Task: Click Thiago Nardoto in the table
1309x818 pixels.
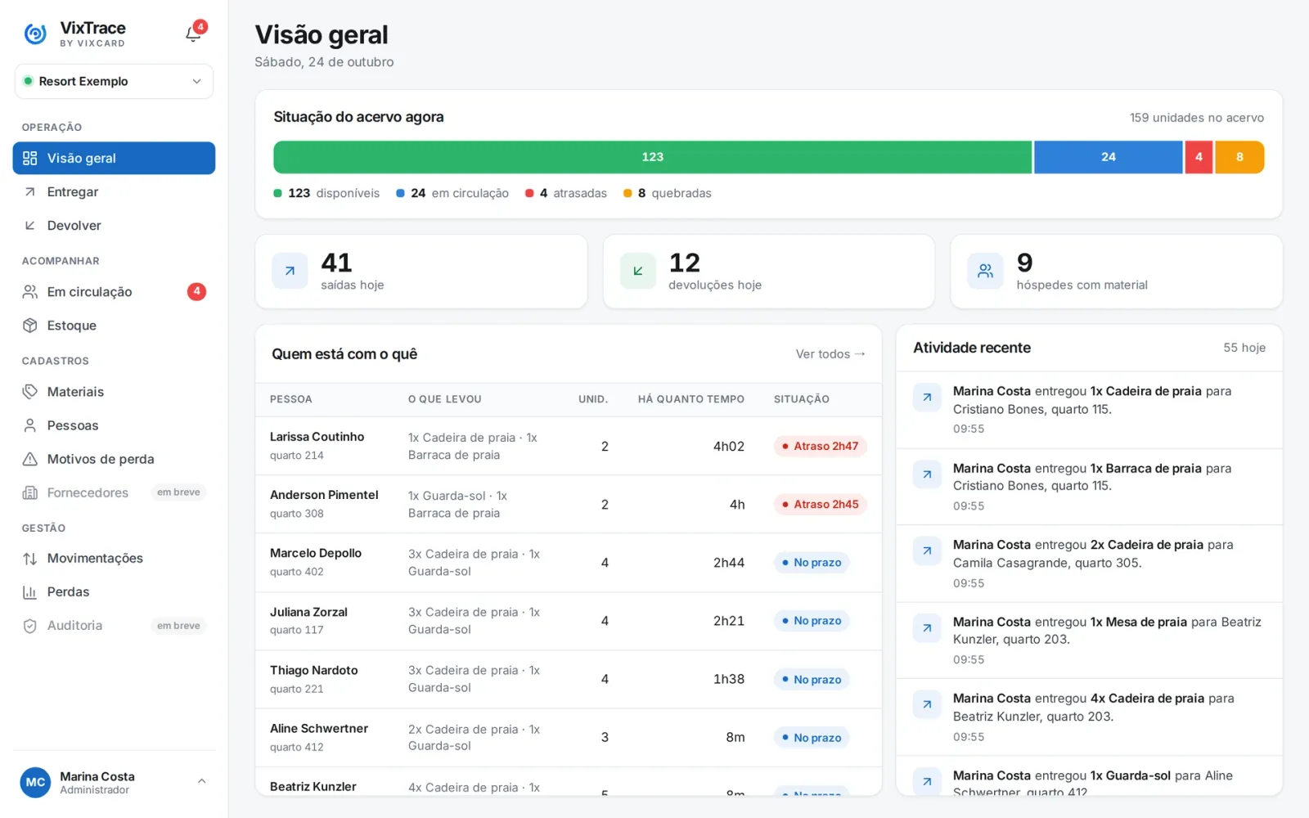Action: pyautogui.click(x=314, y=670)
